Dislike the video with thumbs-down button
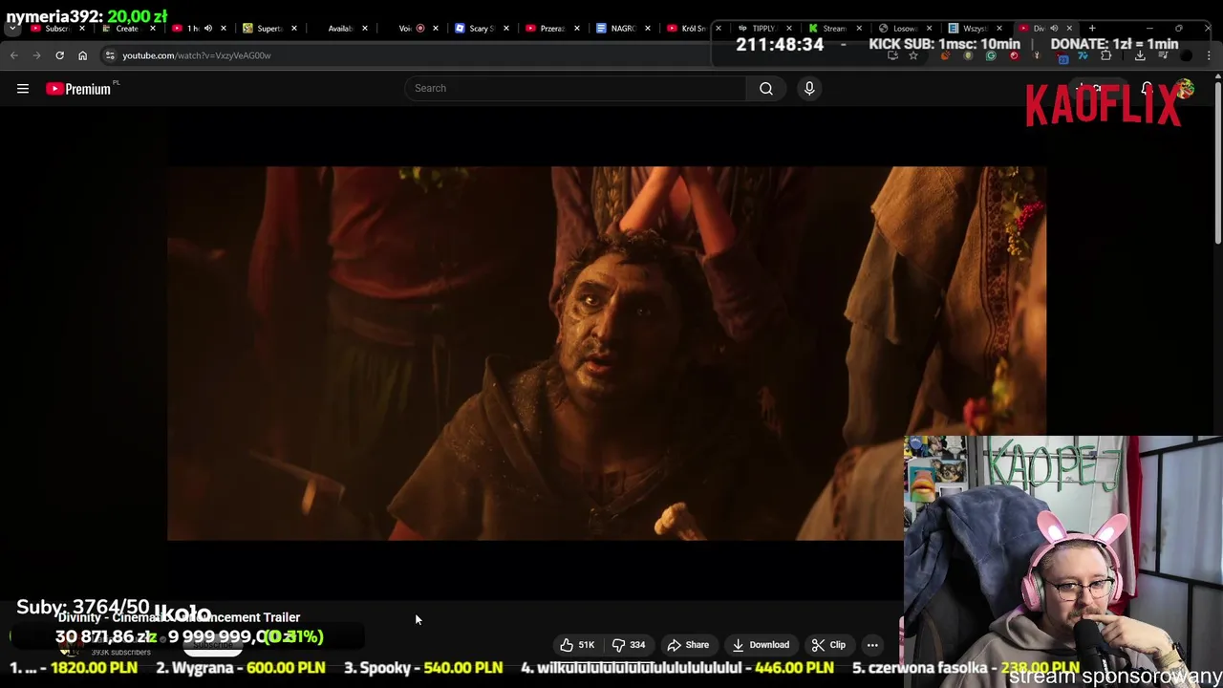 [x=630, y=645]
